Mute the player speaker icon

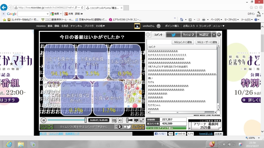point(120,120)
